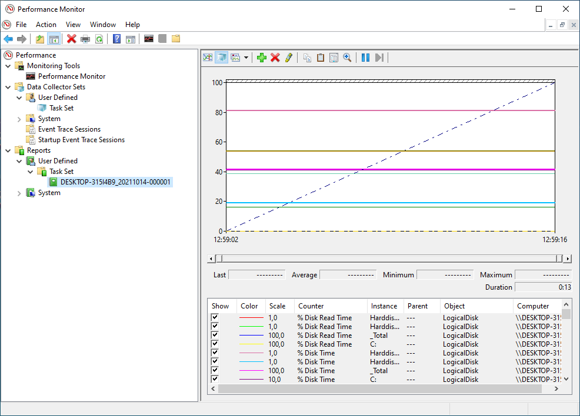
Task: Activate the Zoom magnifier icon
Action: pyautogui.click(x=347, y=57)
